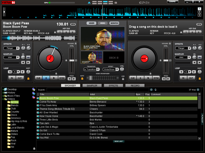Expand the Club folder in tree
Viewport: 205px width, 153px height.
6,109
